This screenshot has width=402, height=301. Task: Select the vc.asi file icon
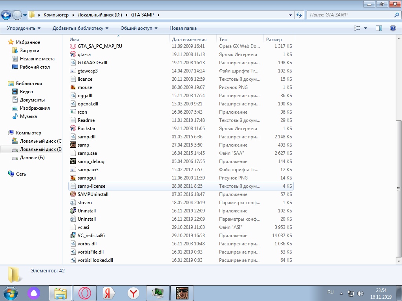(73, 227)
